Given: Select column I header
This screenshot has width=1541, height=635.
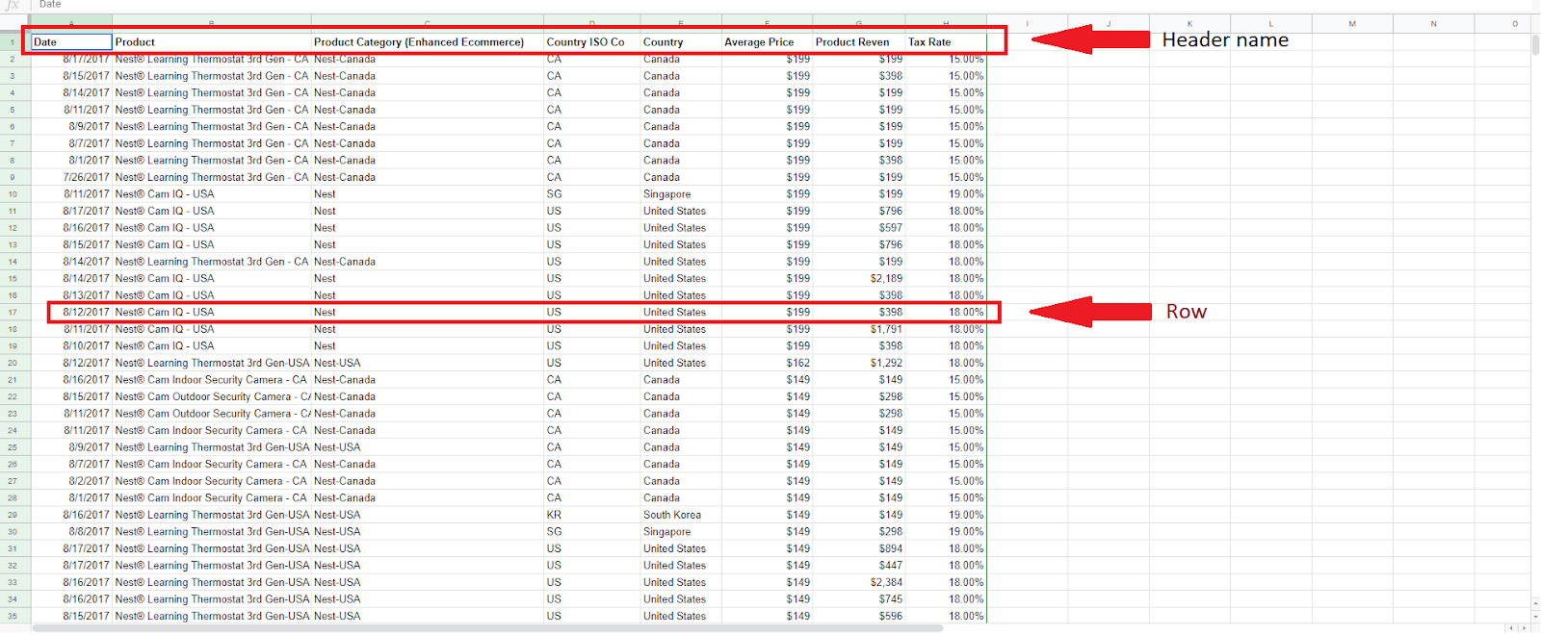Looking at the screenshot, I should (1027, 24).
